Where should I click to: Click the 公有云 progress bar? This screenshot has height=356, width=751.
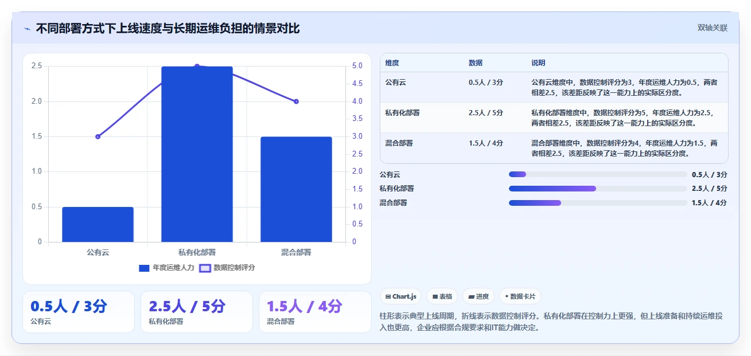(597, 174)
